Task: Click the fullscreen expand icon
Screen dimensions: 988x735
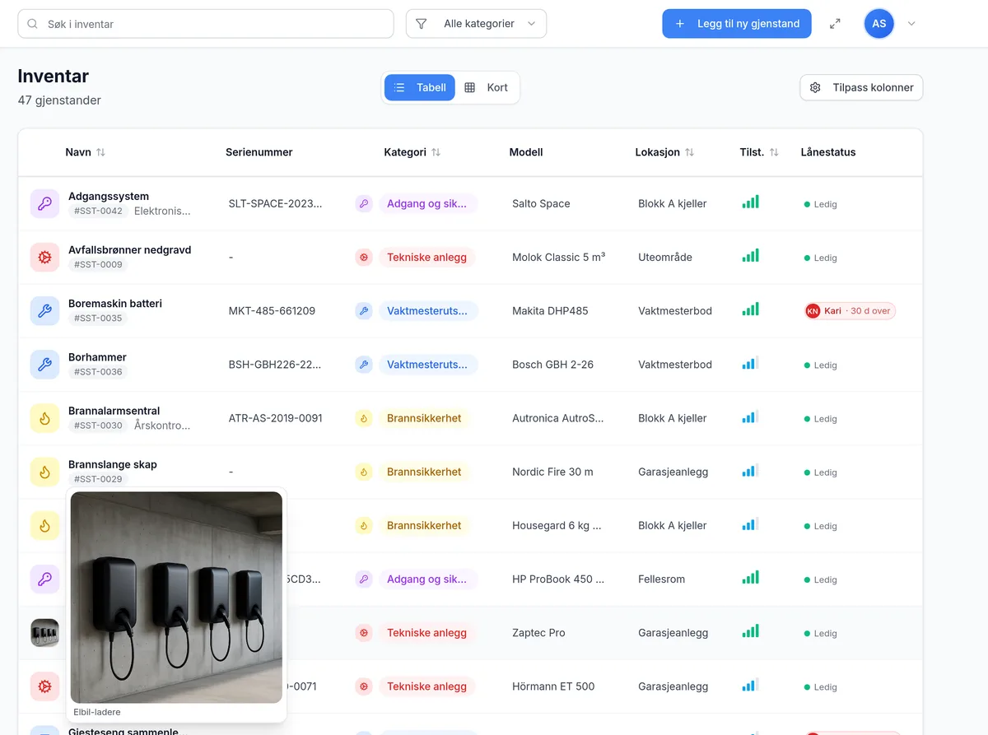Action: pyautogui.click(x=835, y=24)
